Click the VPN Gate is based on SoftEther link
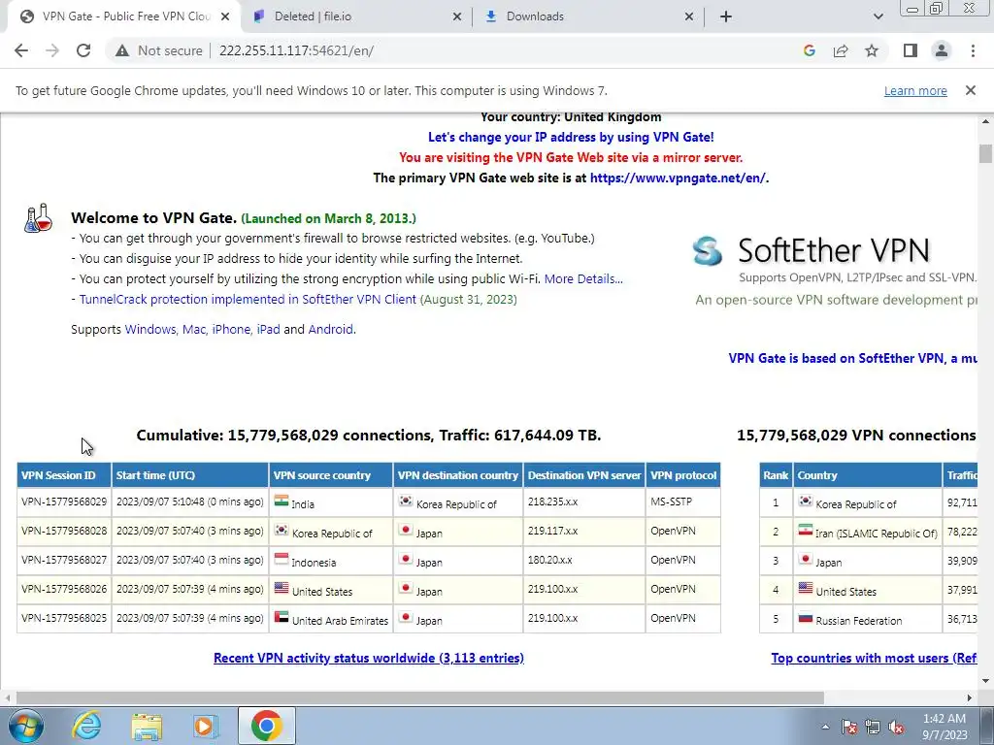This screenshot has height=745, width=994. click(x=852, y=359)
